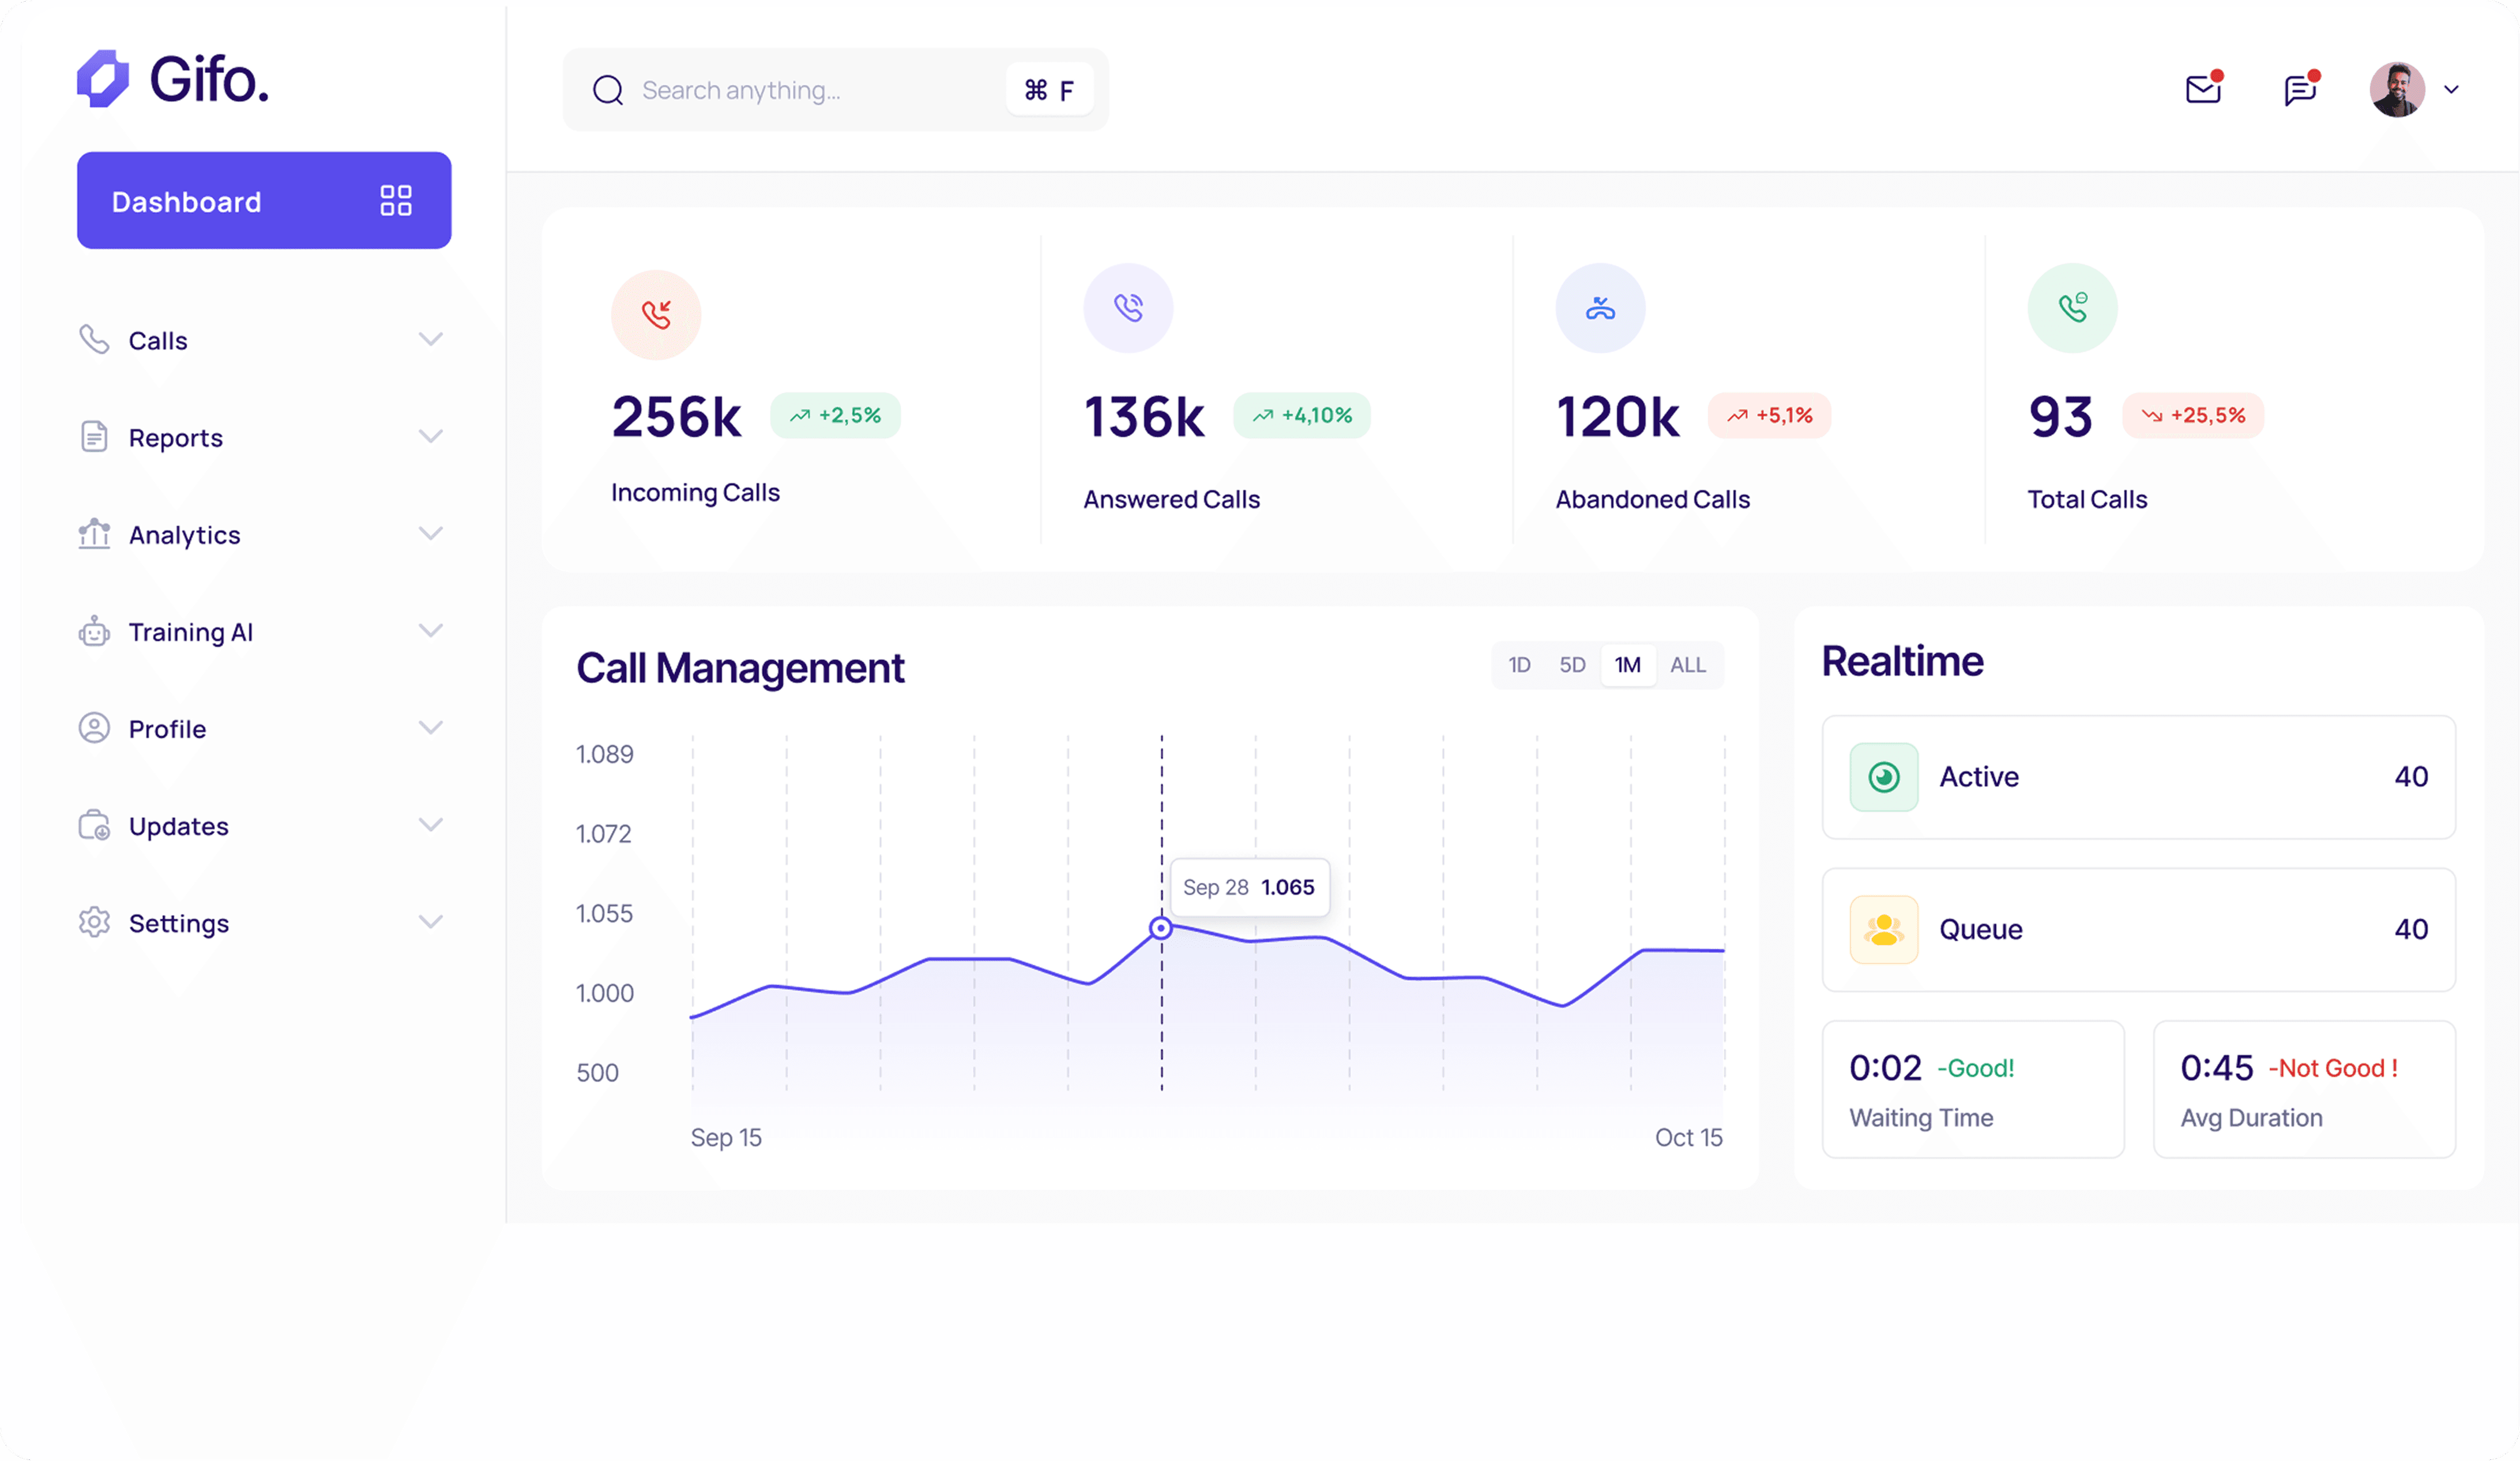2520x1461 pixels.
Task: Click the answered calls phone icon
Action: 1128,308
